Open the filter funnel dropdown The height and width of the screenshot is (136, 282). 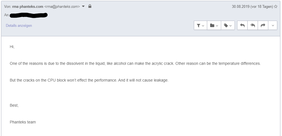click(200, 25)
